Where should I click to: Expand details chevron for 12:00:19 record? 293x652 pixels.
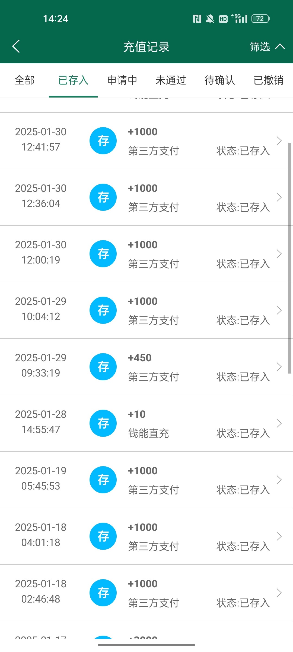pyautogui.click(x=279, y=254)
